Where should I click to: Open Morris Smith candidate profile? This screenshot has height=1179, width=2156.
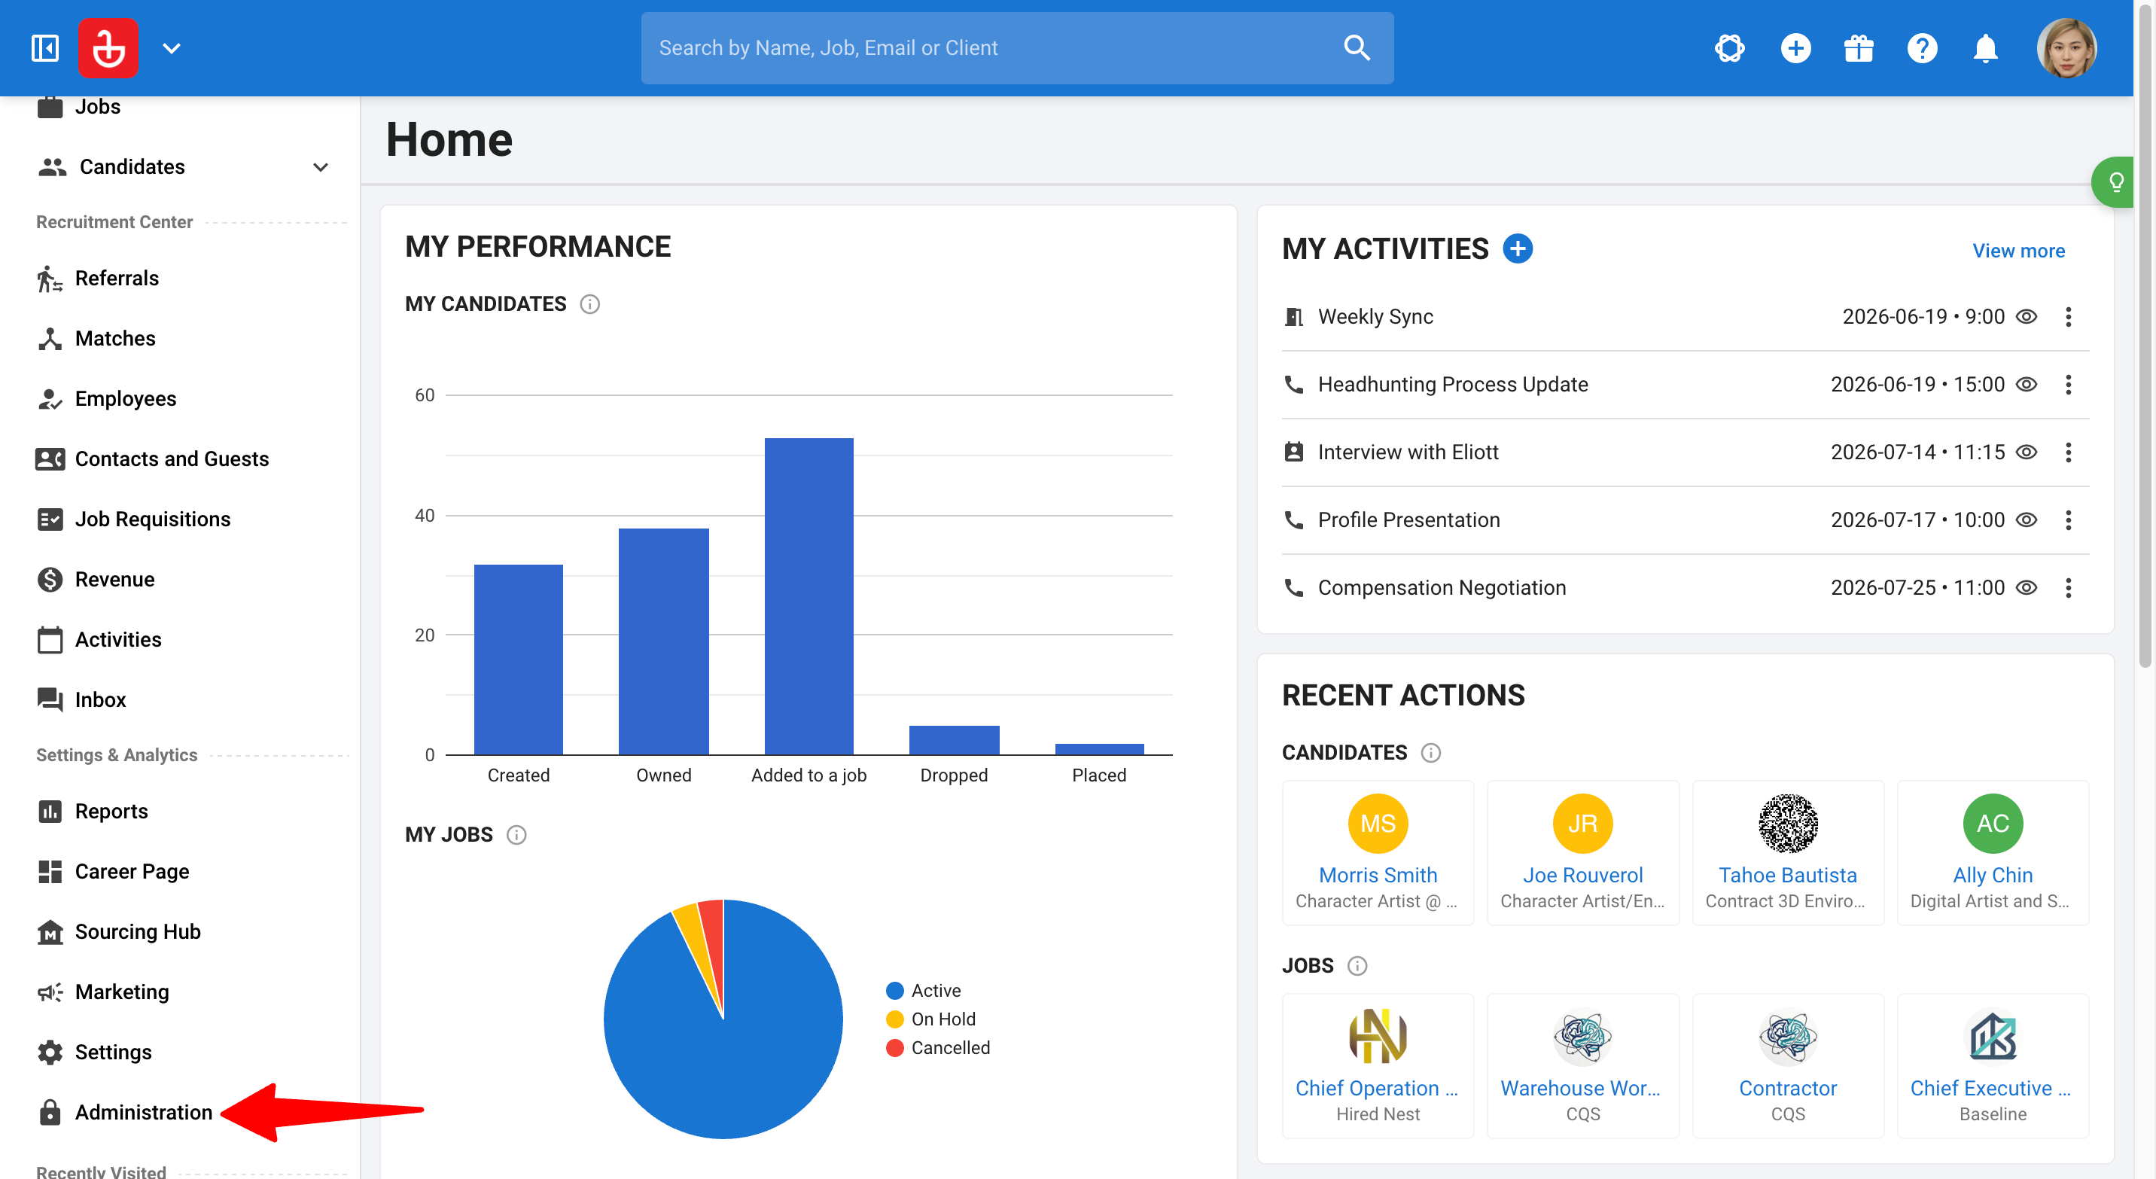[x=1377, y=874]
